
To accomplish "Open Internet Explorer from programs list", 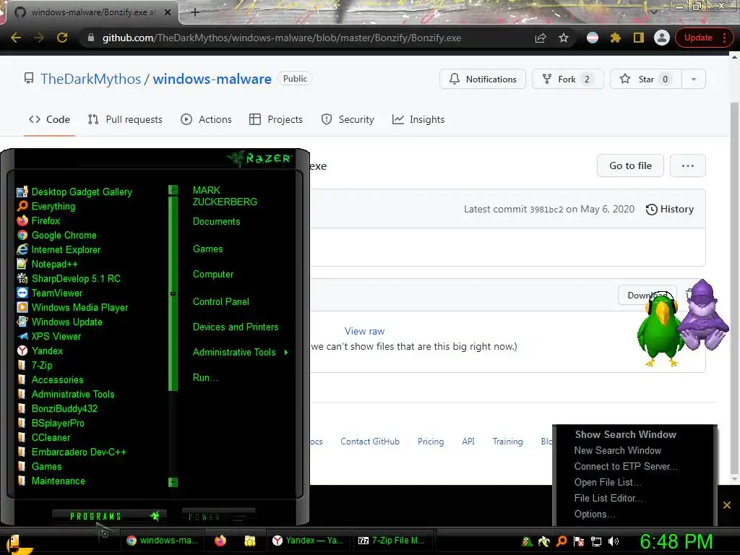I will pos(59,249).
